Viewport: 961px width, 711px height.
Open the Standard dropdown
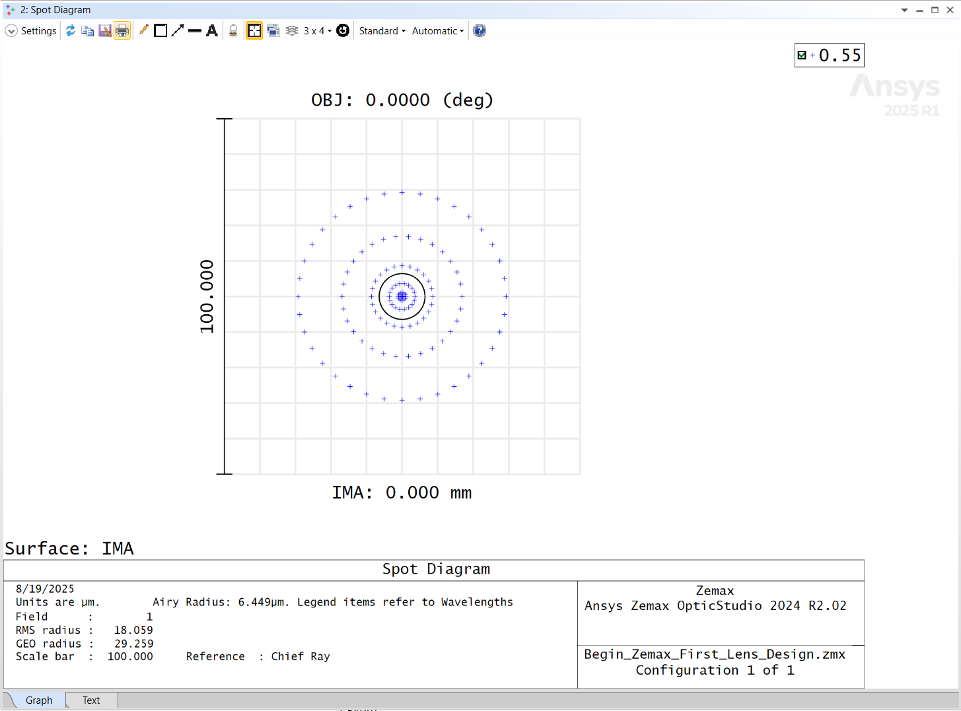pyautogui.click(x=382, y=31)
